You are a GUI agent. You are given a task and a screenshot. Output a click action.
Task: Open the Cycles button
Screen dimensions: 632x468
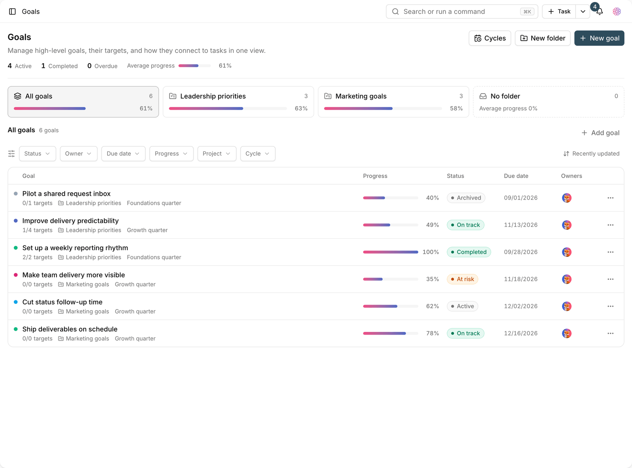click(x=490, y=38)
